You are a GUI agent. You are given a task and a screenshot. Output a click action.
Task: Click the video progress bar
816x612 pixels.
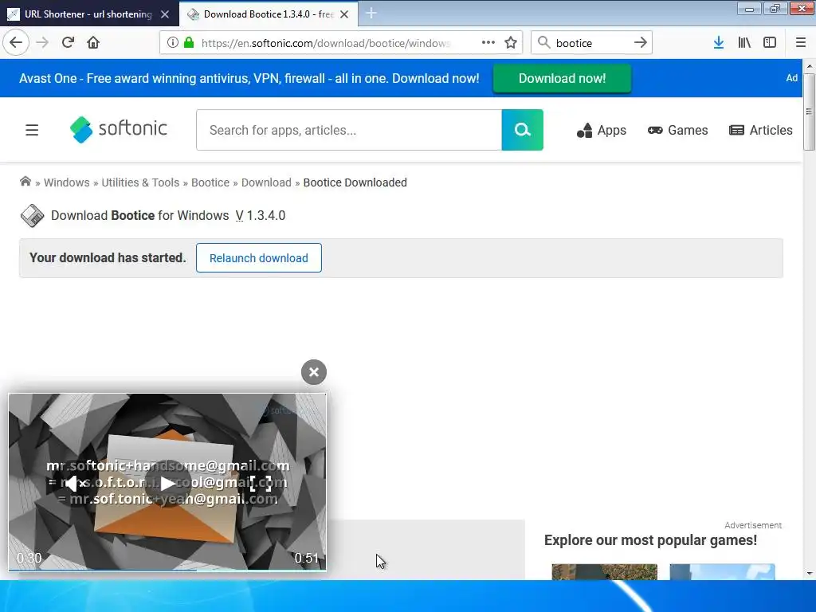167,570
